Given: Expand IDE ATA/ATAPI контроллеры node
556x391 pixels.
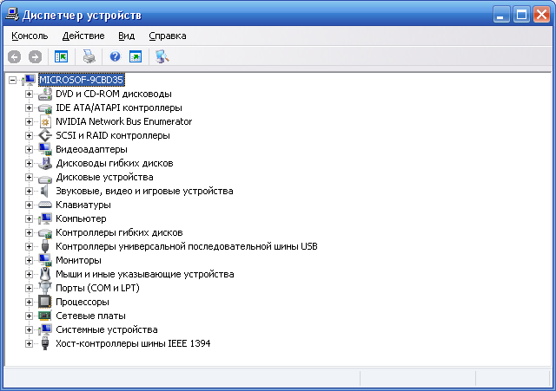Looking at the screenshot, I should tap(29, 108).
